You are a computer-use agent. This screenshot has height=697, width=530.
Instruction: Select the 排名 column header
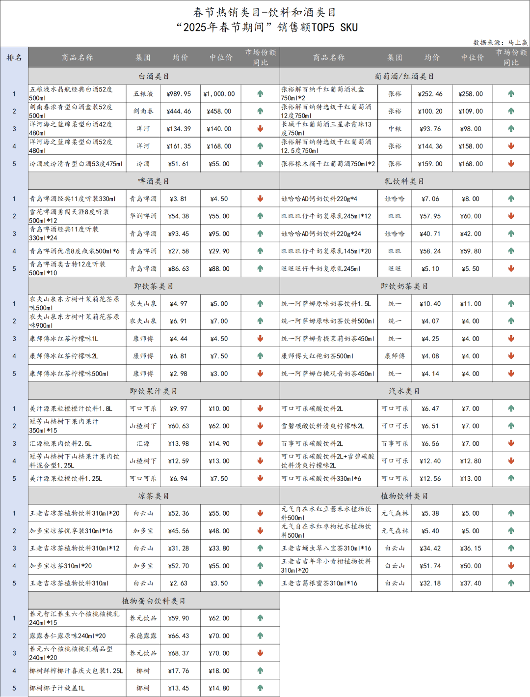[14, 58]
